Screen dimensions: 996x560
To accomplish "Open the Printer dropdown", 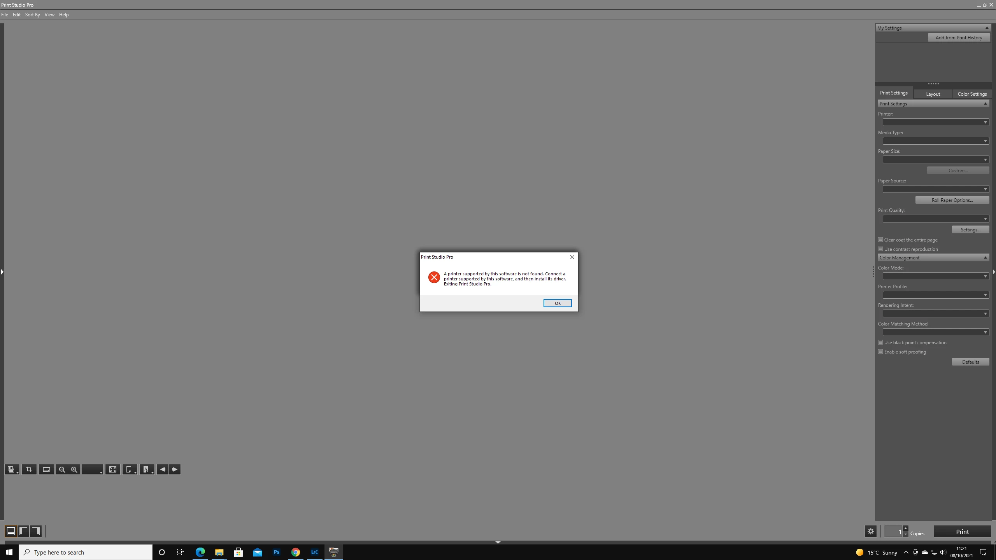I will point(935,122).
